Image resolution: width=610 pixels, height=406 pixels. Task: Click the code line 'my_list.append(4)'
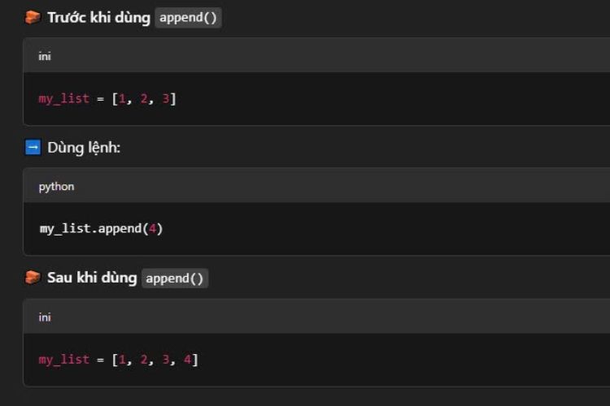[101, 229]
